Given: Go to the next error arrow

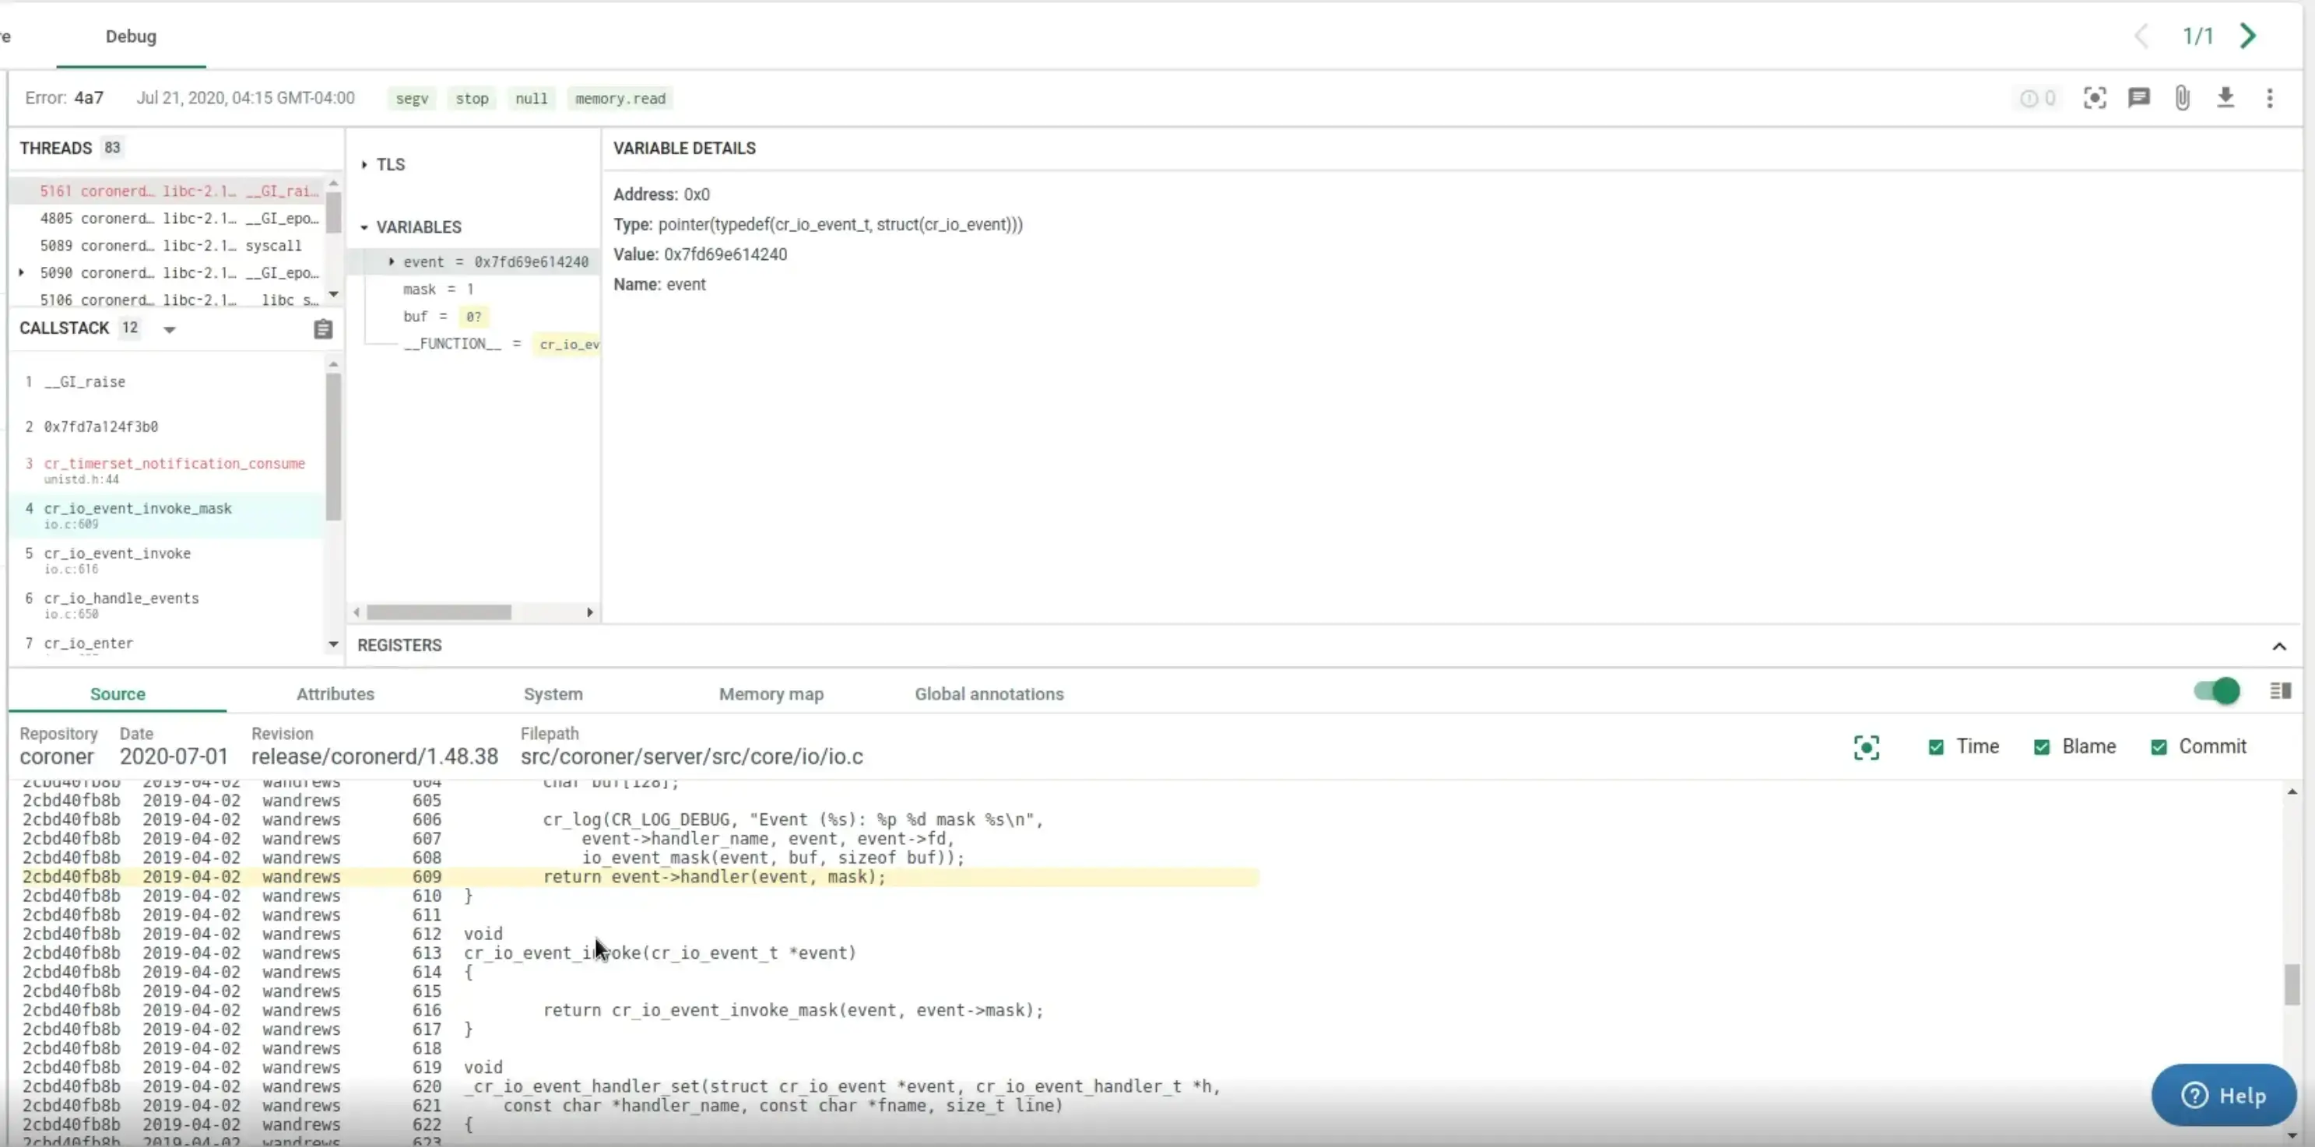Looking at the screenshot, I should point(2249,36).
